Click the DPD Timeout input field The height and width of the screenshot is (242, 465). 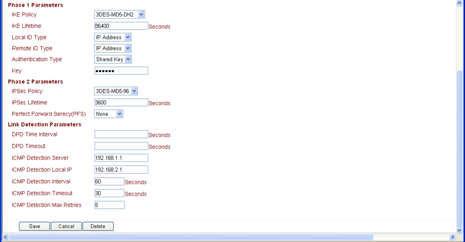click(121, 146)
